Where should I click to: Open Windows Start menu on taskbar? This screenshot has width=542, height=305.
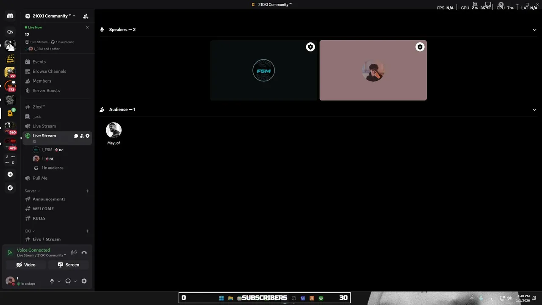(x=221, y=298)
